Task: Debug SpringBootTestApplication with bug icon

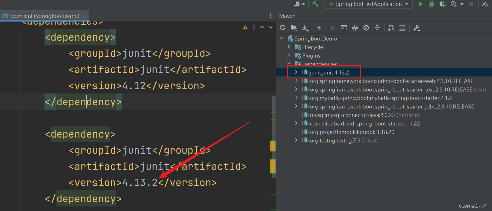Action: point(432,4)
